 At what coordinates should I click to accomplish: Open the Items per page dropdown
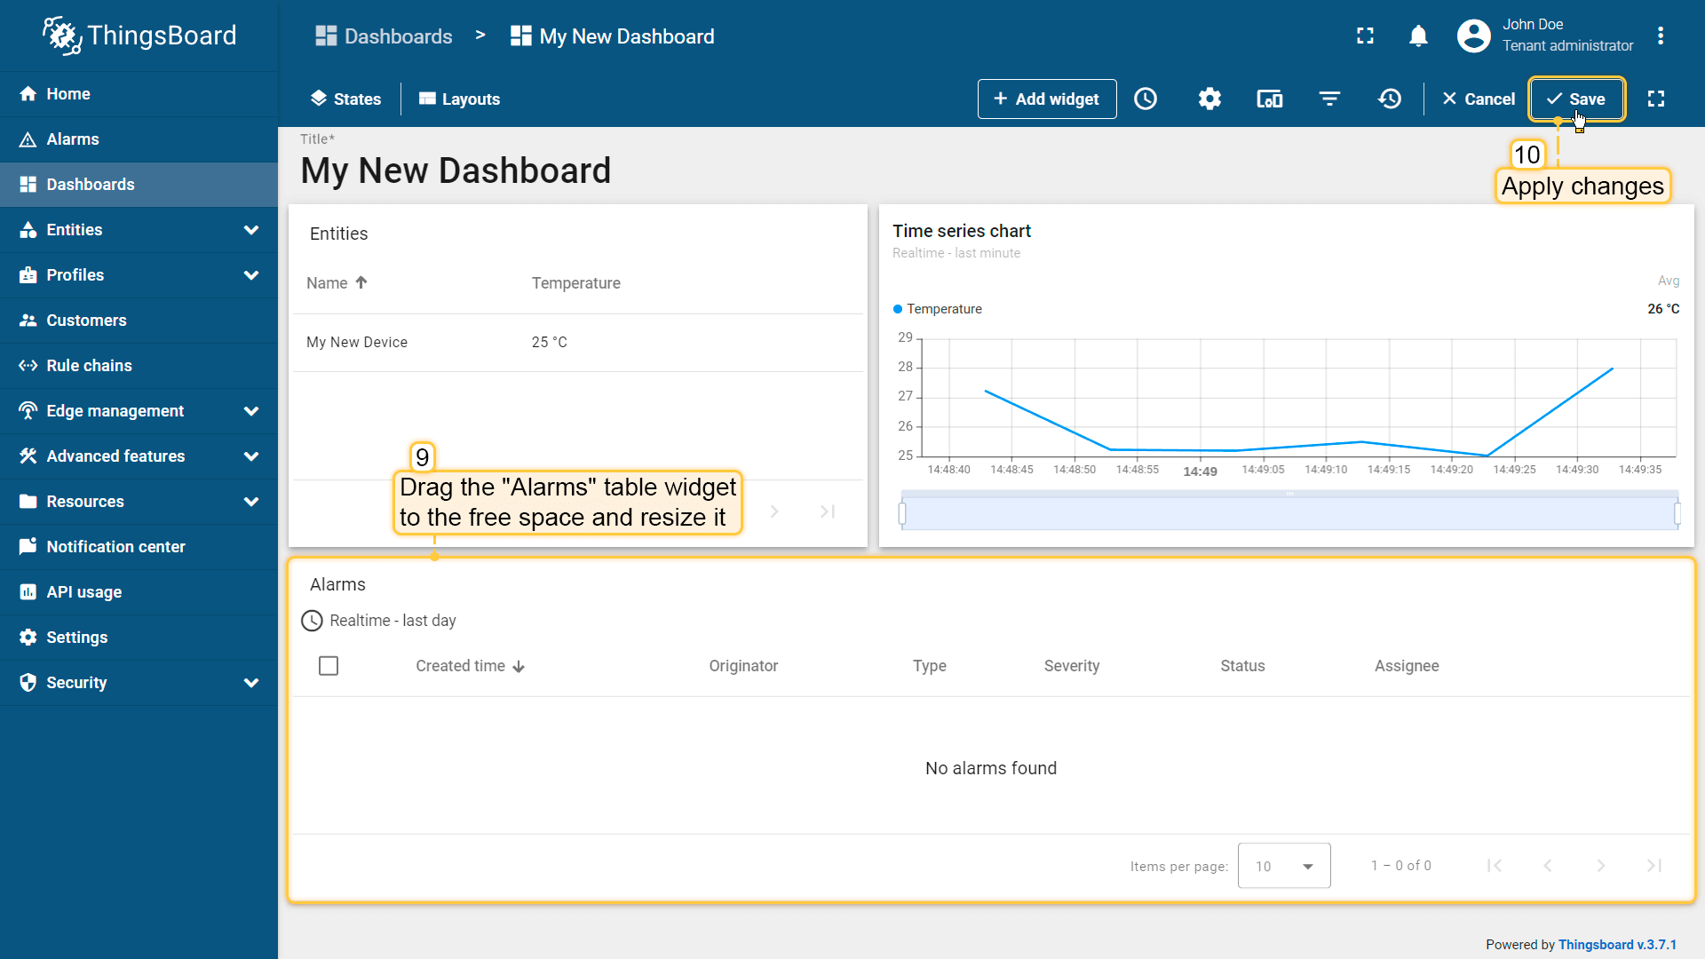point(1283,866)
